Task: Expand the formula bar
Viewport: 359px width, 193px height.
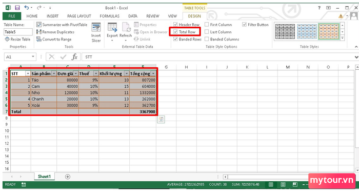Action: click(356, 57)
